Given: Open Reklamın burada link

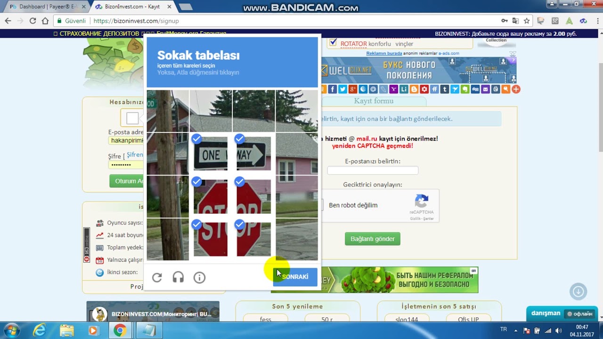Looking at the screenshot, I should point(384,53).
